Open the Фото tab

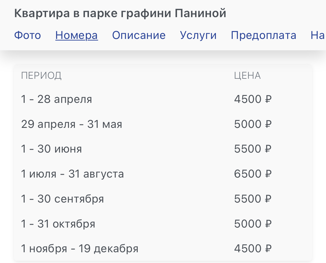click(28, 35)
